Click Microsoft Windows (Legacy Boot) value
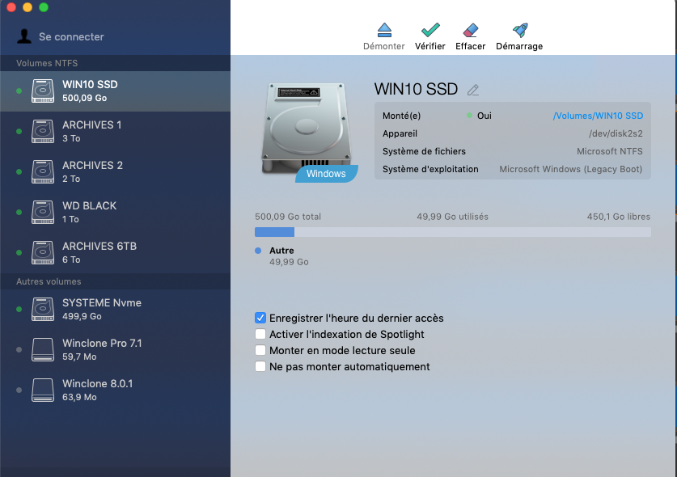Image resolution: width=677 pixels, height=477 pixels. click(571, 169)
